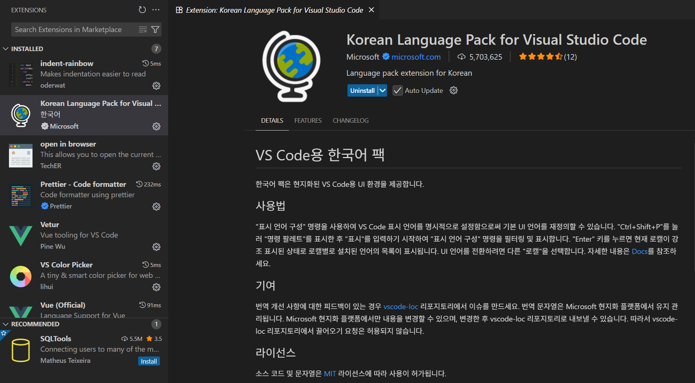Open manage gear next to Auto Update
This screenshot has width=695, height=383.
[454, 91]
